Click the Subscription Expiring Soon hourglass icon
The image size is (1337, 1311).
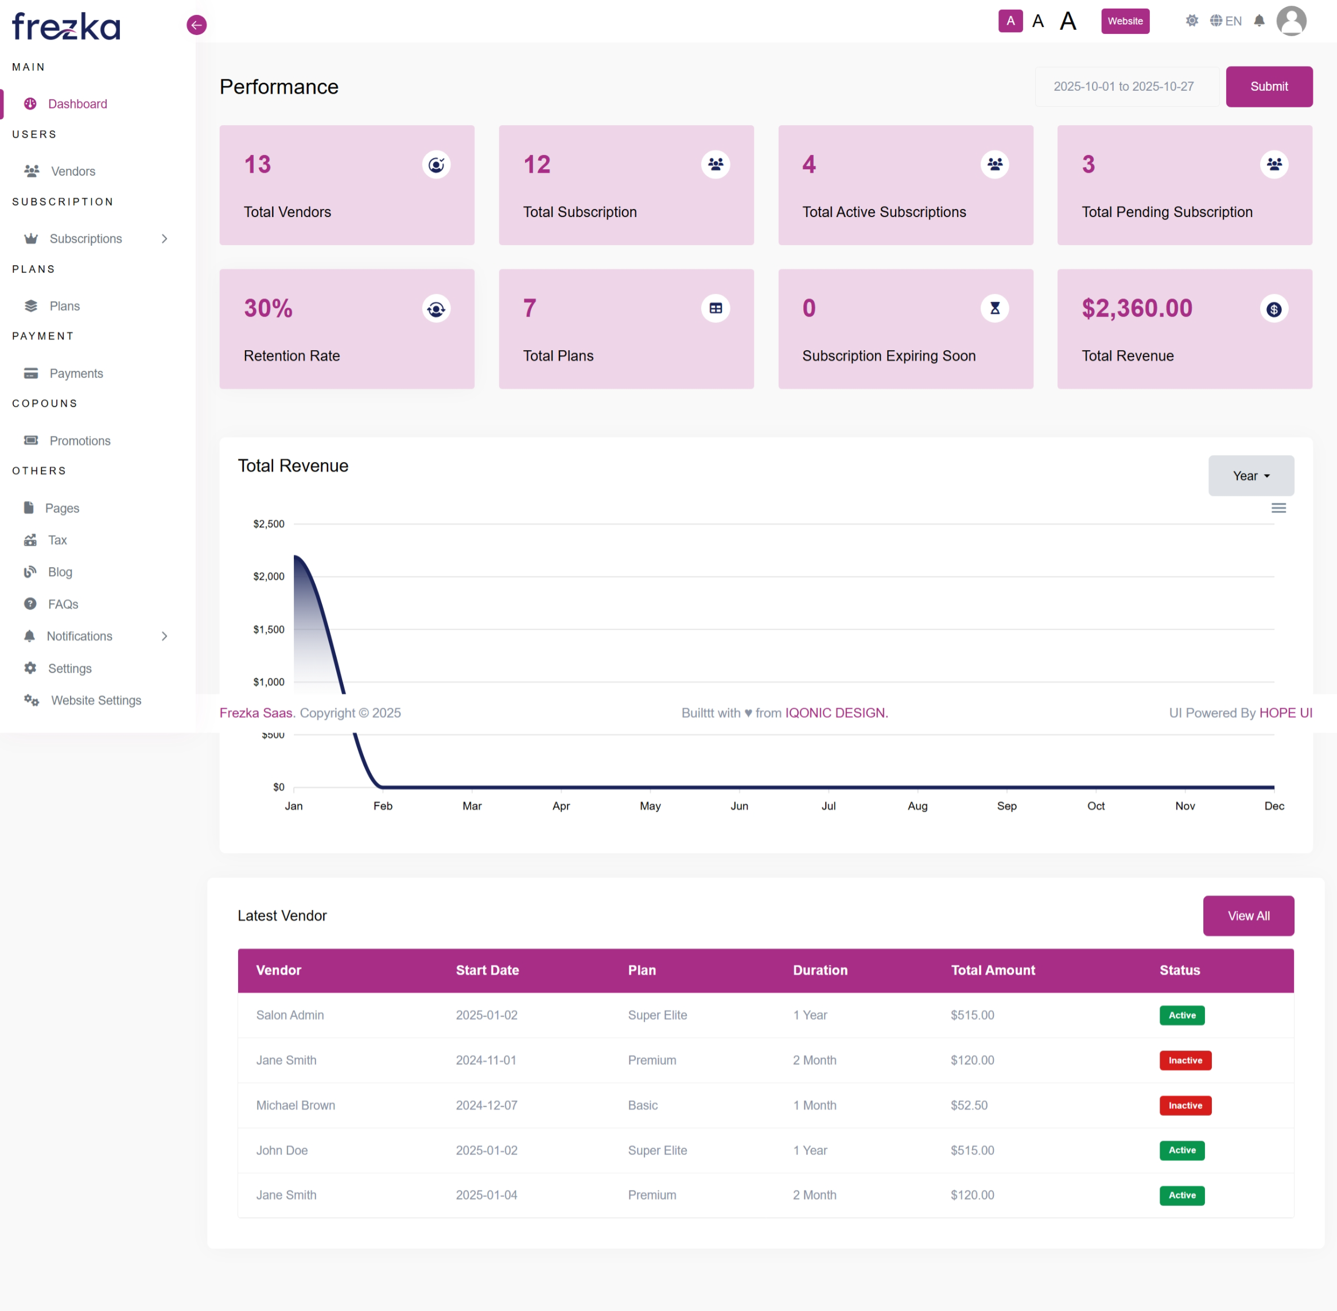point(994,308)
